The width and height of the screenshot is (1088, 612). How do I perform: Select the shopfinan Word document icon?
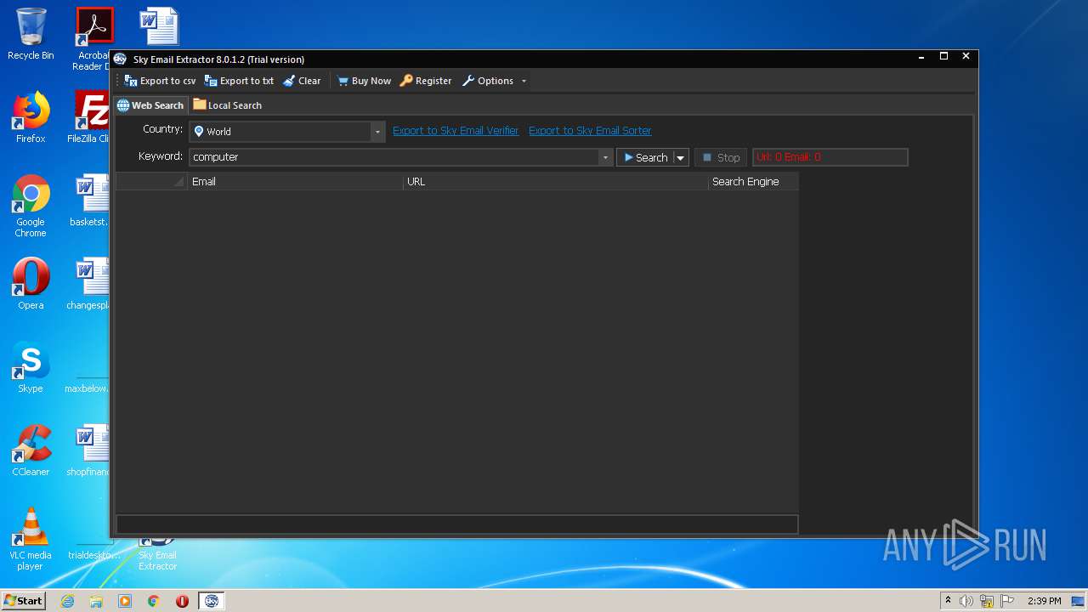(x=90, y=450)
